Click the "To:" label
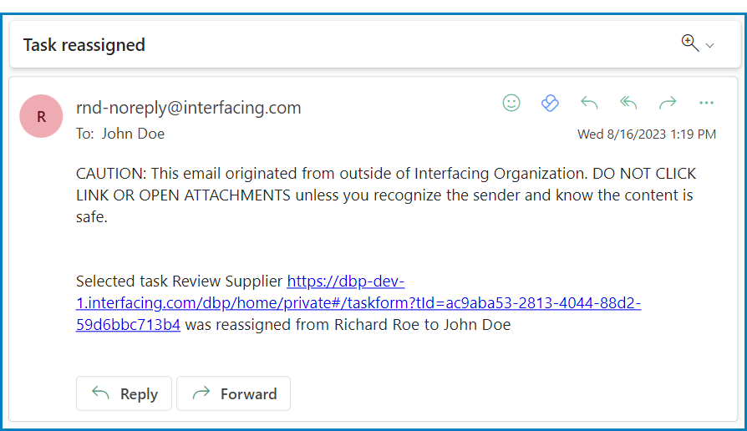 [85, 134]
